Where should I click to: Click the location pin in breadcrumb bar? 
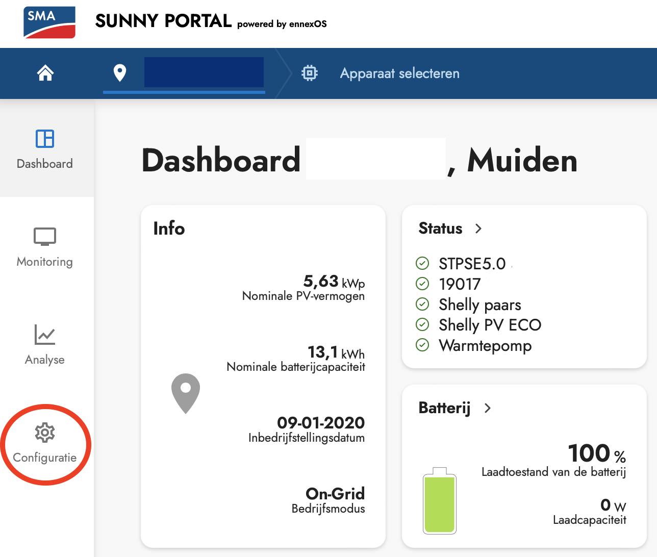coord(120,73)
